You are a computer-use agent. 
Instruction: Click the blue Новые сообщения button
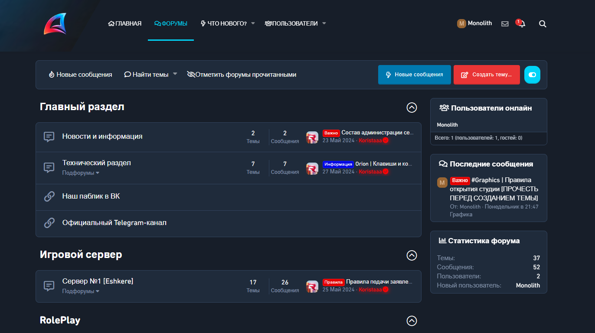415,75
